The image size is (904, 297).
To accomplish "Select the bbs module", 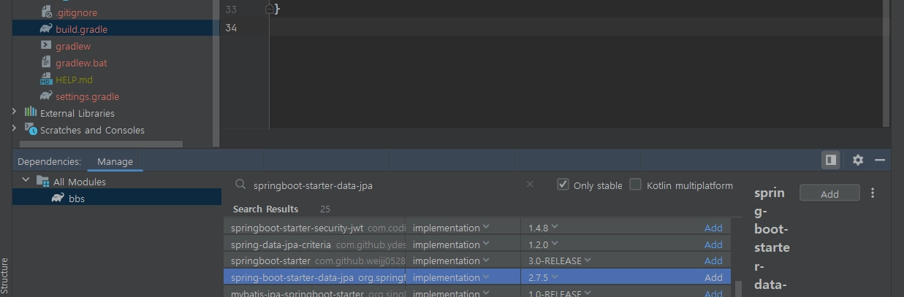I will tap(76, 198).
